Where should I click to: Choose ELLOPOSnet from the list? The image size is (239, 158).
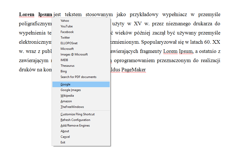[x=81, y=43]
